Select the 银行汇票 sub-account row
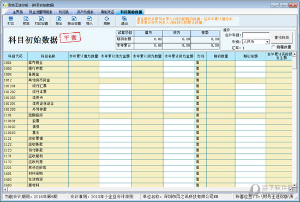 39,86
